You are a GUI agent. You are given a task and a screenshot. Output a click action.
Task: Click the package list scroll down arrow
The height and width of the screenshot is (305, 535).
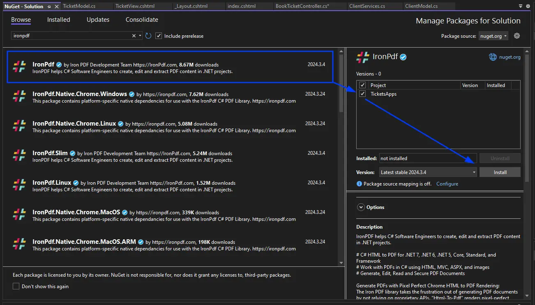tap(341, 263)
